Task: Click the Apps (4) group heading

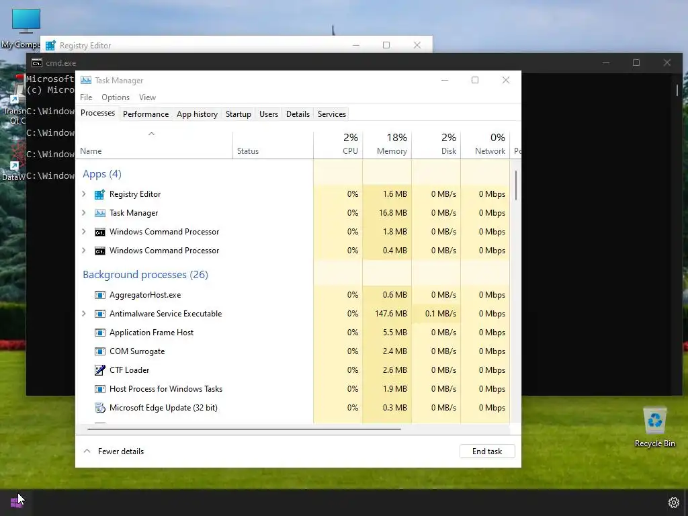Action: pyautogui.click(x=102, y=174)
